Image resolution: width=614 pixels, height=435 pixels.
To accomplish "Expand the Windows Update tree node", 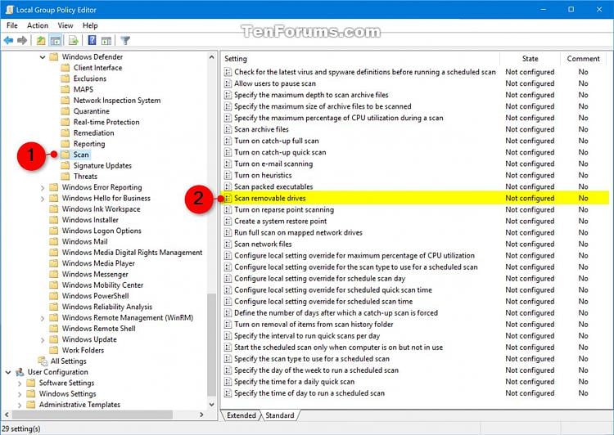I will point(43,340).
